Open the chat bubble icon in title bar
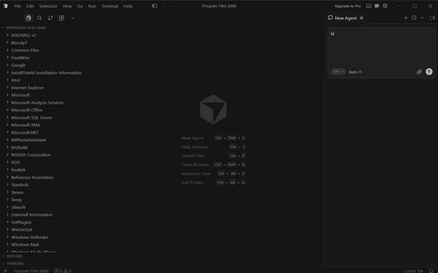 coord(377,6)
